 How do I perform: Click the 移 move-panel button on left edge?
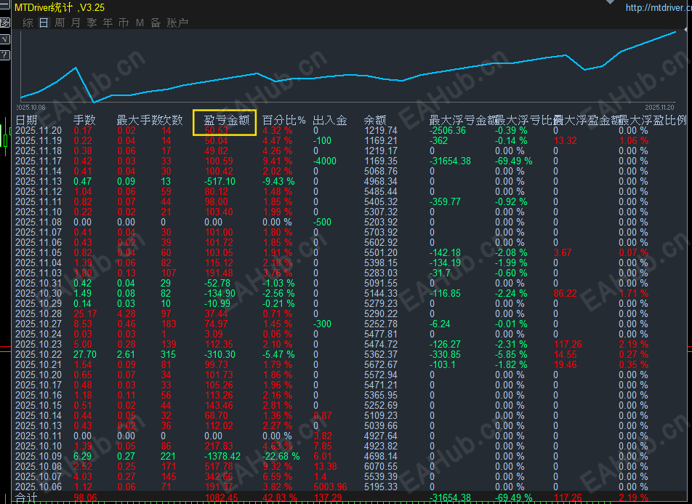(x=4, y=23)
